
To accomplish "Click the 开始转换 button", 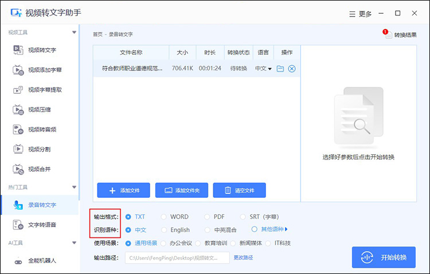I will [384, 257].
